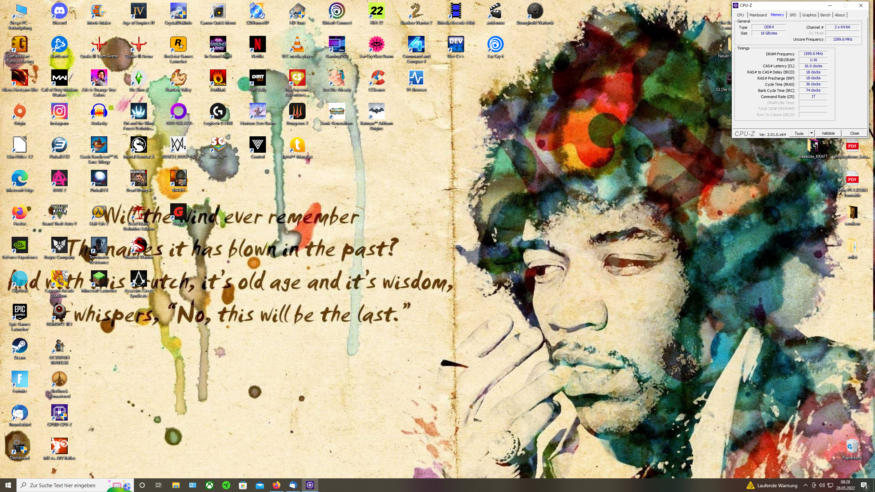Expand the Tools dropdown arrow in CPU-Z
This screenshot has height=492, width=875.
(x=811, y=133)
